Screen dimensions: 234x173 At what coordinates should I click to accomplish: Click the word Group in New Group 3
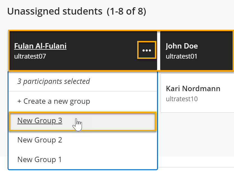coord(45,121)
